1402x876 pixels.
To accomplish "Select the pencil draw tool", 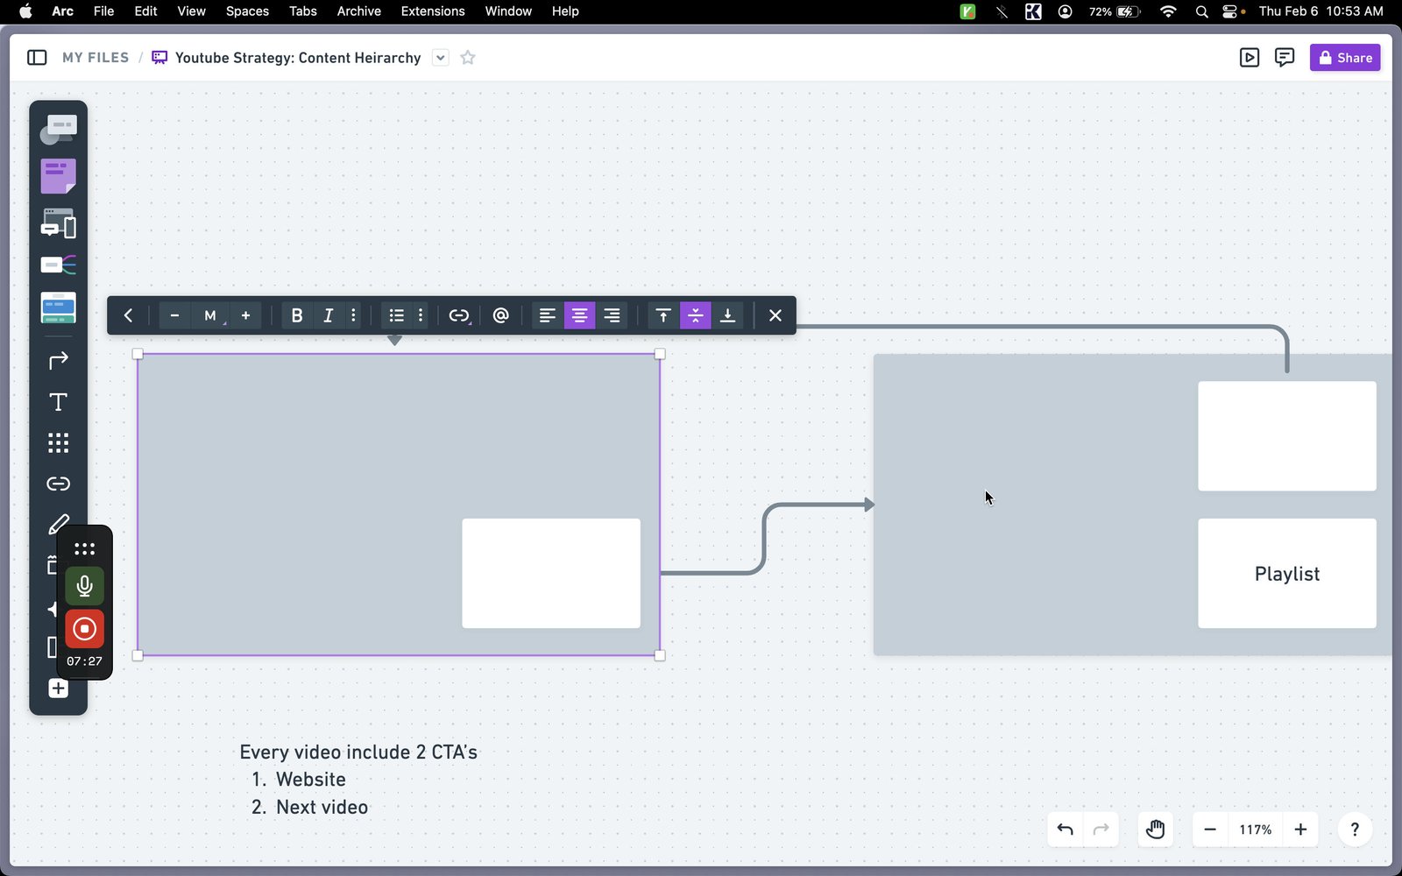I will tap(58, 524).
